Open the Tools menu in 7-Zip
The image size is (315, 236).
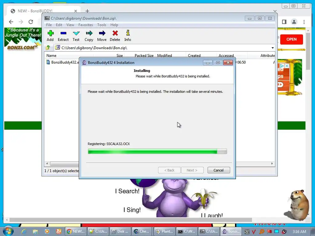pos(102,25)
